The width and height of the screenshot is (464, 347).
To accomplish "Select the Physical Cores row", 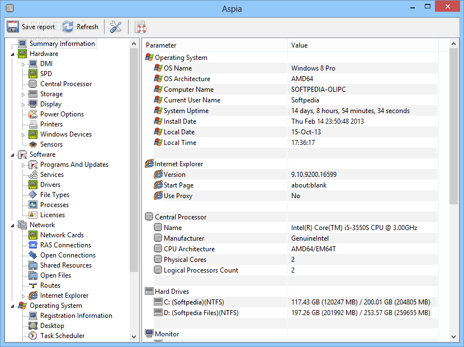I will click(x=296, y=260).
